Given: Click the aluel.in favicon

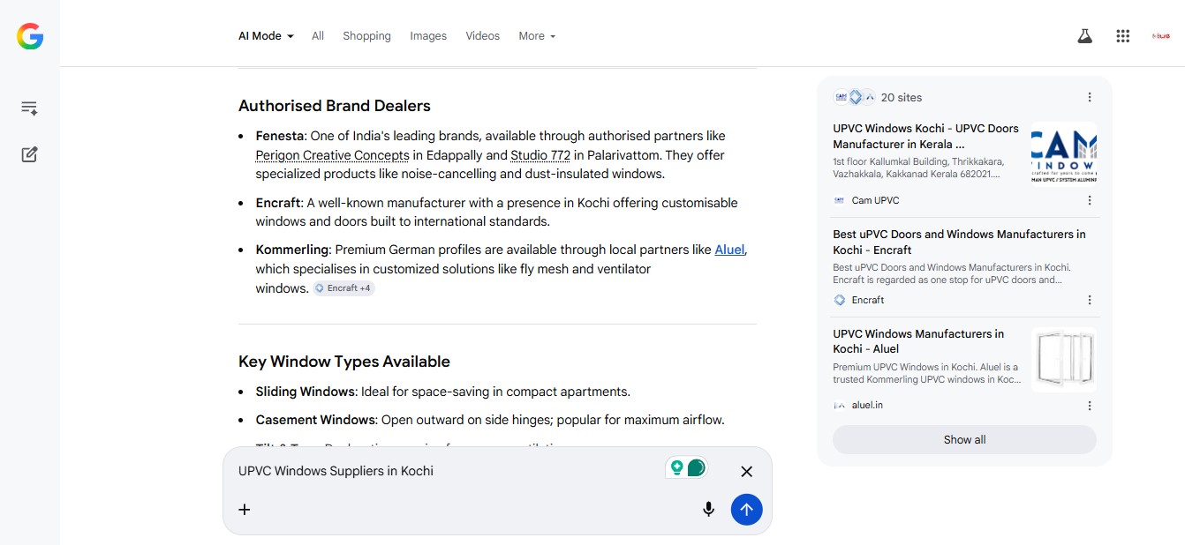Looking at the screenshot, I should pos(840,406).
